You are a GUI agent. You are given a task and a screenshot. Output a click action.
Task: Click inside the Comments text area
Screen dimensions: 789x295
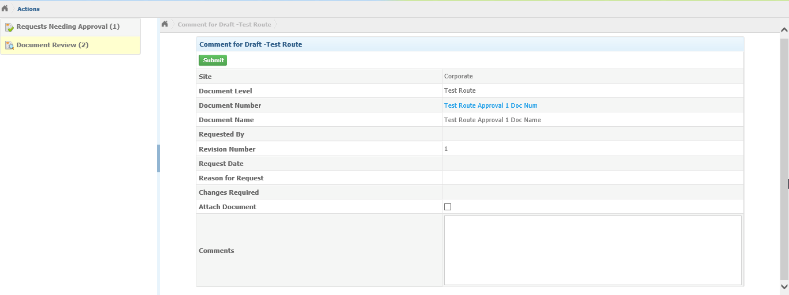tap(593, 250)
